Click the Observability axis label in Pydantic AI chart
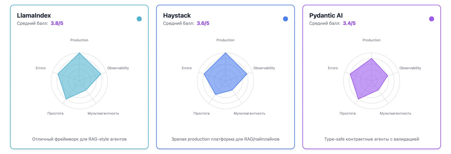This screenshot has width=451, height=154. point(410,68)
